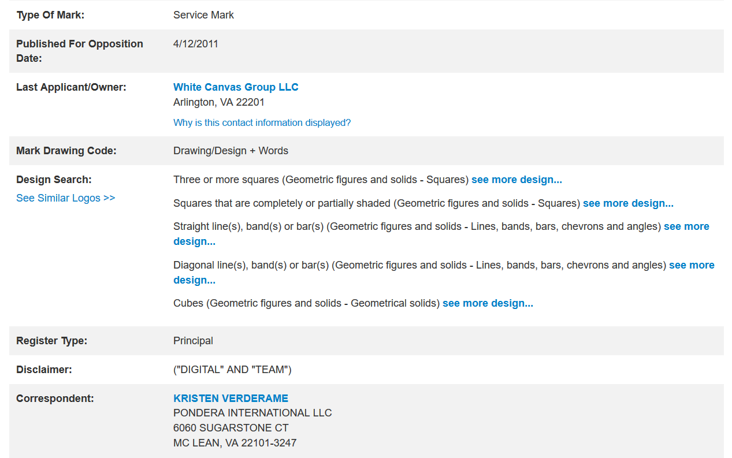Click the 'MC LEAN, VA 22101-3247' line
Screen dimensions: 732x458
click(x=235, y=443)
